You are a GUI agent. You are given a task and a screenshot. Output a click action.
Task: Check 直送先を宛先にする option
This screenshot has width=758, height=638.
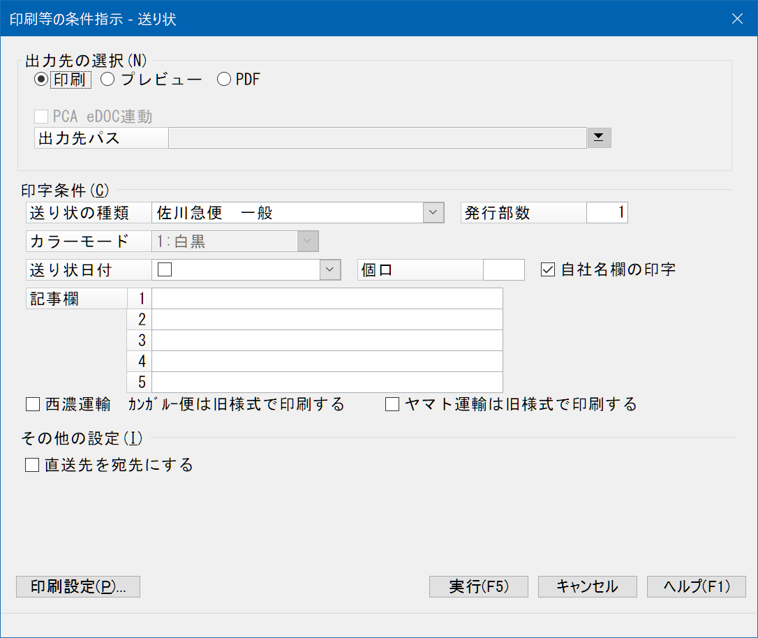(32, 465)
